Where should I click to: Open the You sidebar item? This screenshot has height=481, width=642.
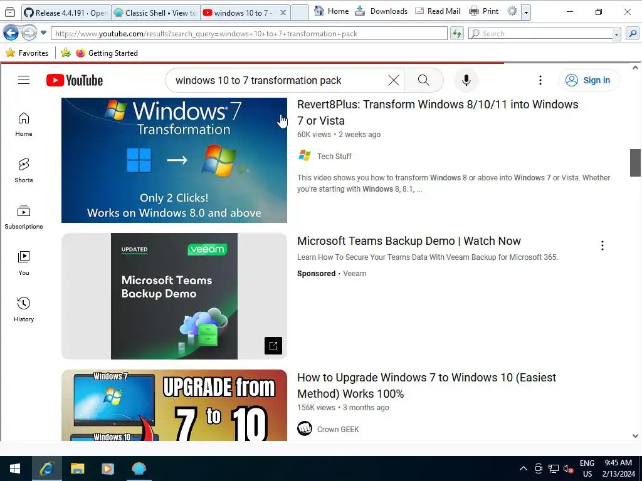24,264
